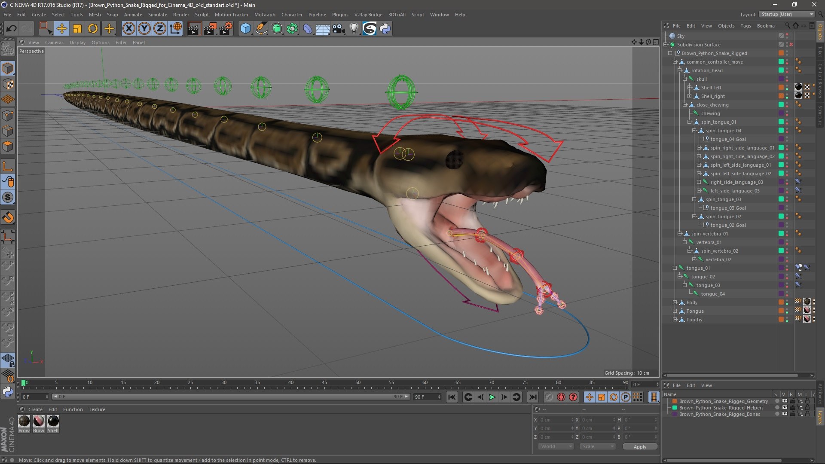Select the Move tool in top toolbar
The image size is (825, 464).
point(61,29)
